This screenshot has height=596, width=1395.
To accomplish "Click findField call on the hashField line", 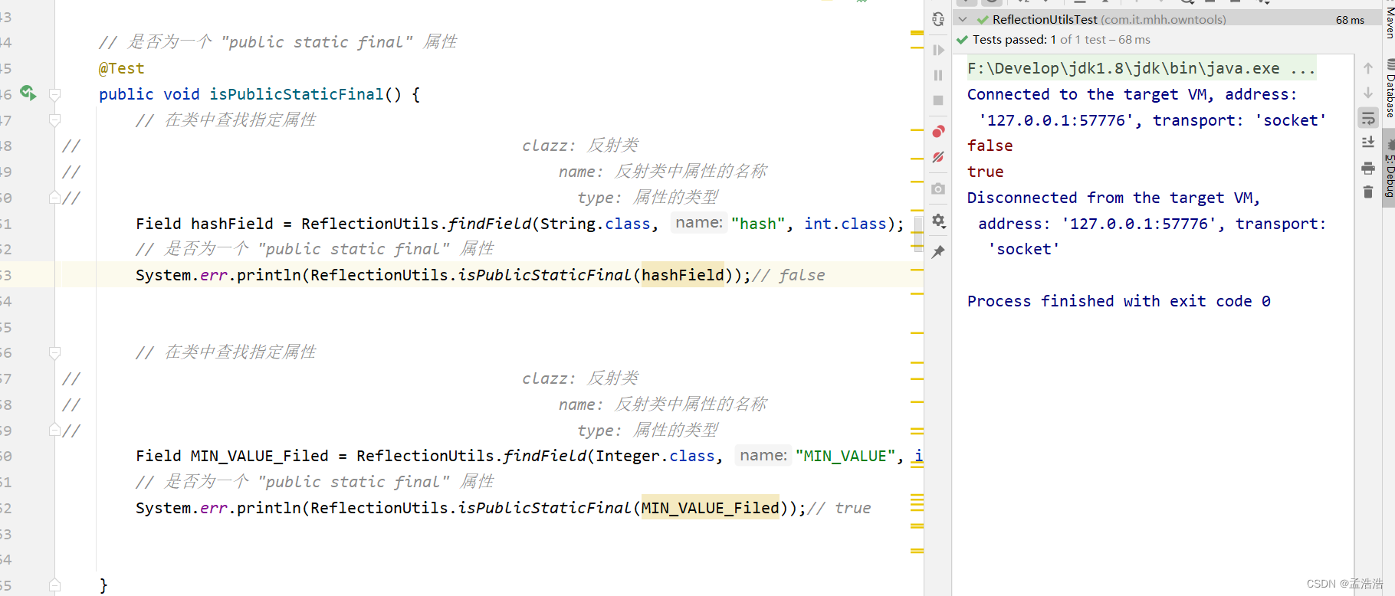I will tap(489, 224).
